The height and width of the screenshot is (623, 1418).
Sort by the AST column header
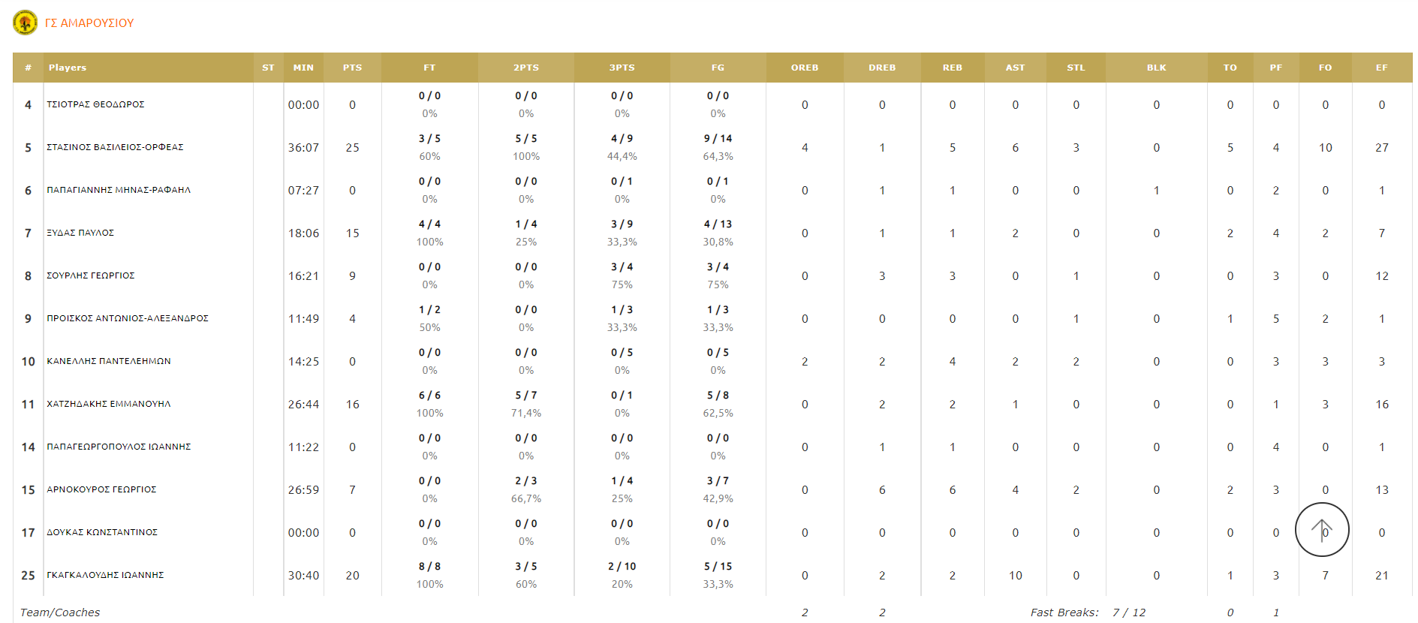(x=1015, y=68)
